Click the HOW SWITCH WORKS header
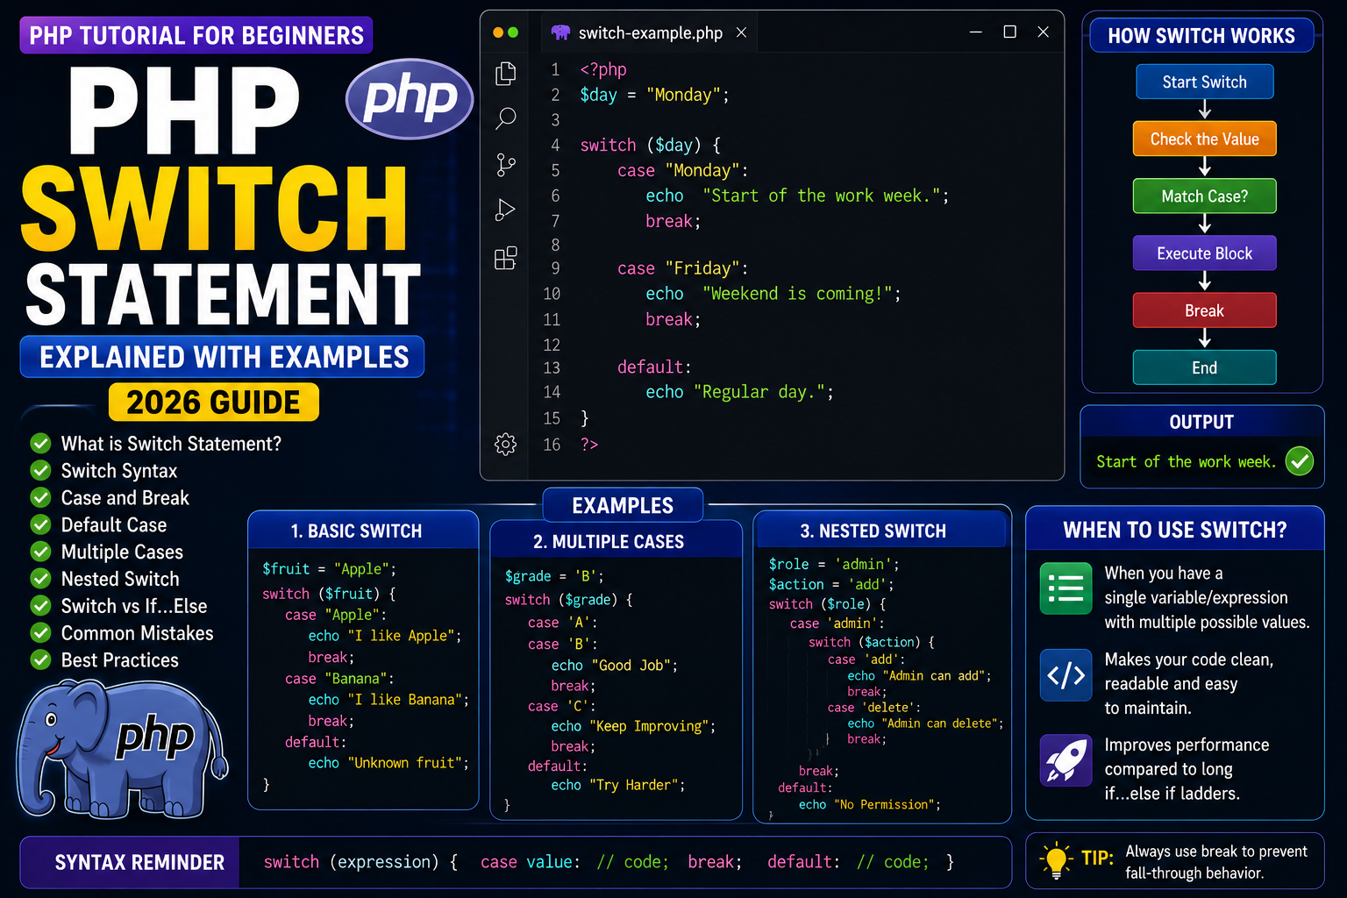 tap(1201, 36)
